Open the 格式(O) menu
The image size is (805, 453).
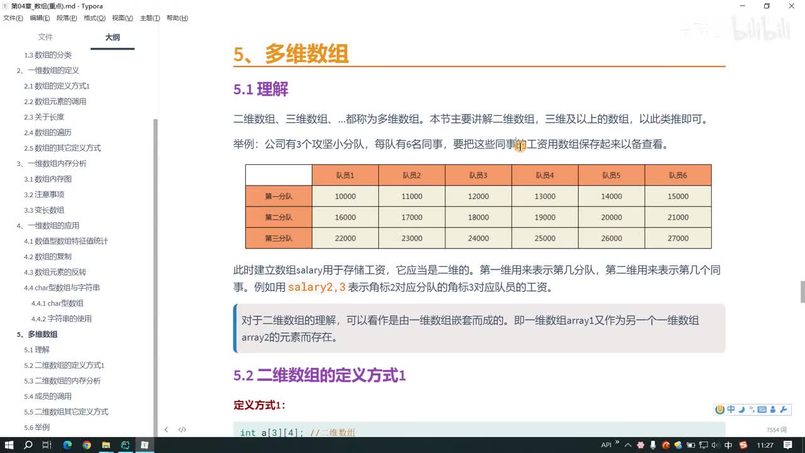[94, 18]
